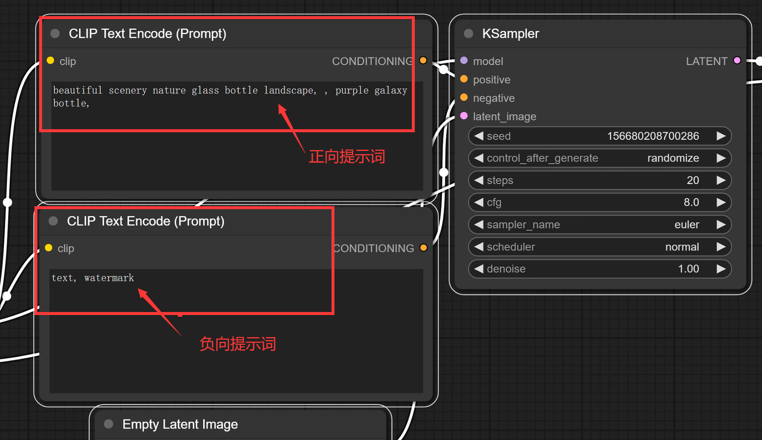Collapse the KSampler node via its title dot
Viewport: 762px width, 440px height.
[468, 34]
